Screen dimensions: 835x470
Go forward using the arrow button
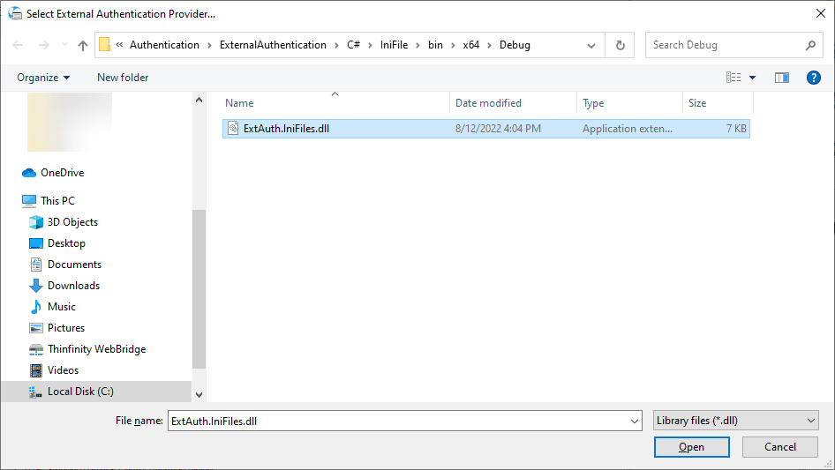coord(43,45)
